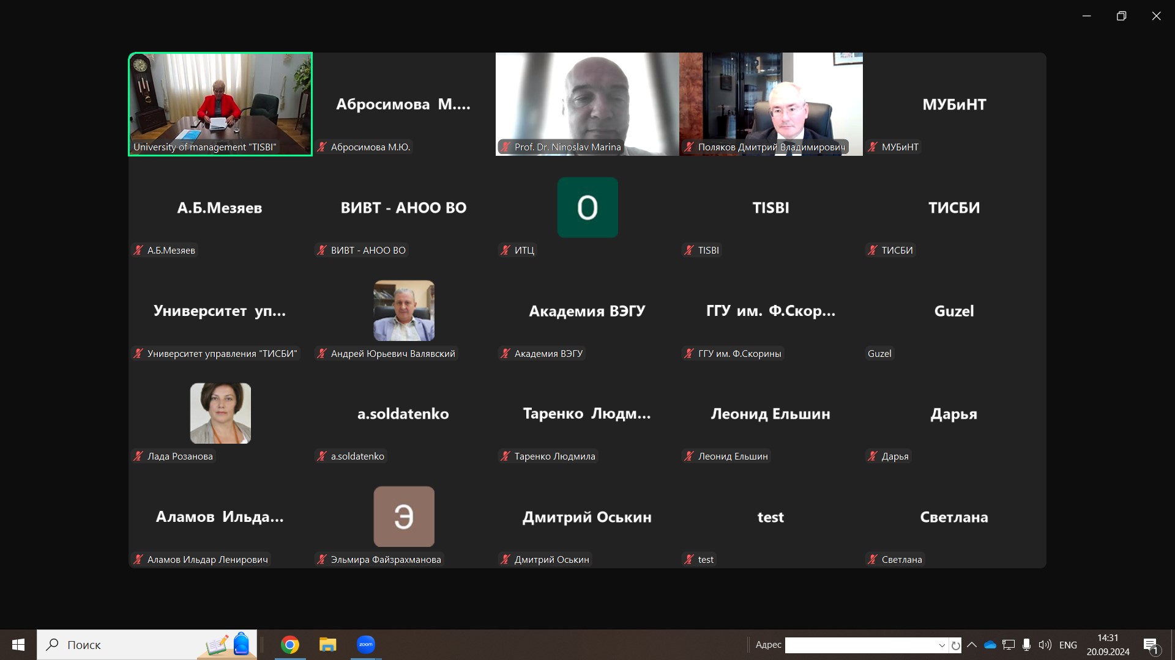This screenshot has width=1175, height=660.
Task: Open the notification center icon
Action: pyautogui.click(x=1151, y=645)
